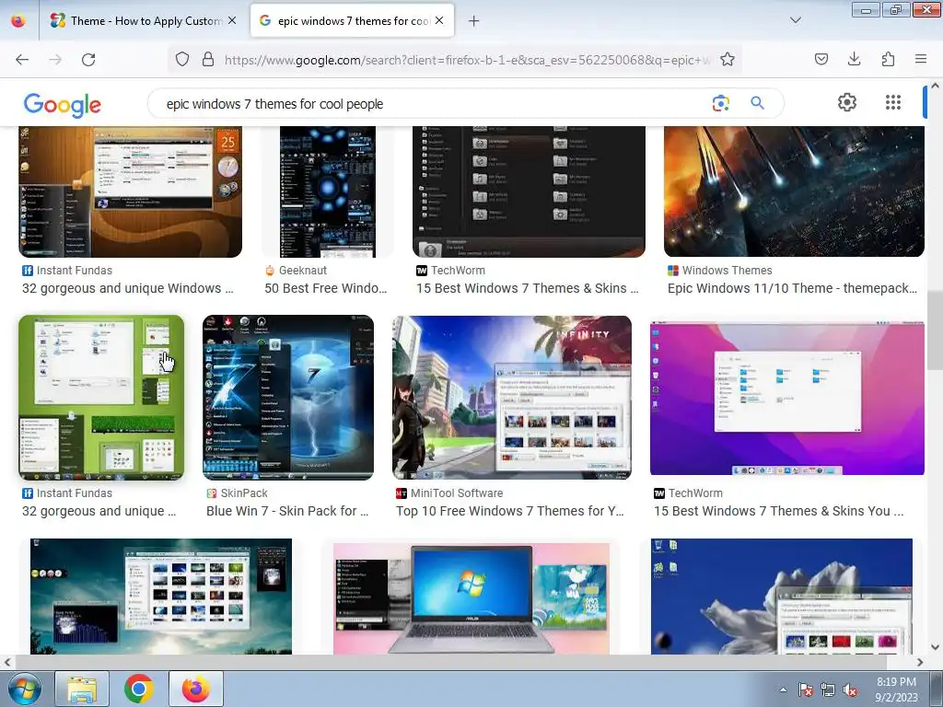Open a new tab with plus button
The width and height of the screenshot is (943, 707).
click(474, 21)
